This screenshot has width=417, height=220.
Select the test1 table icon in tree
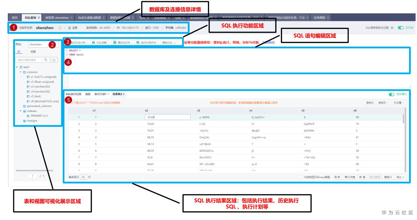pyautogui.click(x=21, y=67)
